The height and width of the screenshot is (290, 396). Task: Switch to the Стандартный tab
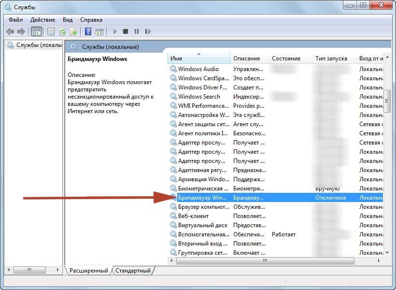[133, 271]
